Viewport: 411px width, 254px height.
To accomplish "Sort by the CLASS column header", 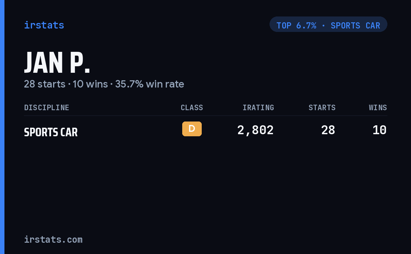I will [x=192, y=107].
